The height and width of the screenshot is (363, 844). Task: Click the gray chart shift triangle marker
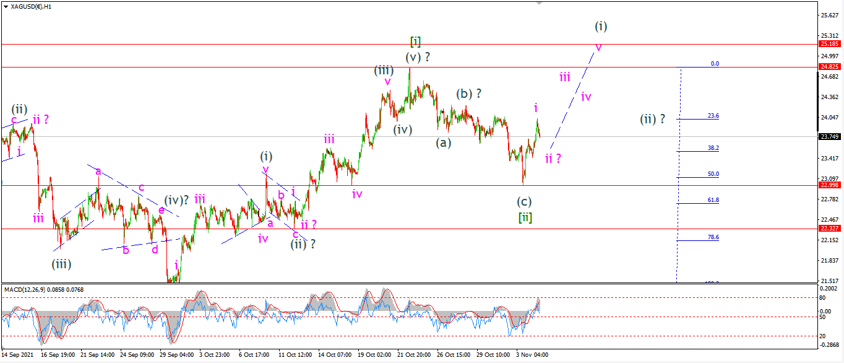[x=539, y=3]
